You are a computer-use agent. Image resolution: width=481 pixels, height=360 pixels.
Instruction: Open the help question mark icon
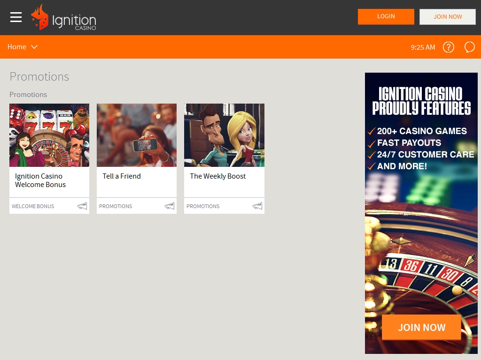point(449,47)
